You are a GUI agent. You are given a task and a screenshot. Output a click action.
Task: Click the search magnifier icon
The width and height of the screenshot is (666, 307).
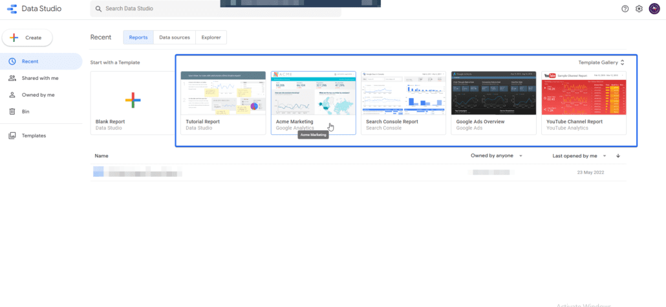[98, 8]
